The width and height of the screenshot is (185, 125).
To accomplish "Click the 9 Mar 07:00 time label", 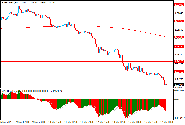I will (x=22, y=122).
